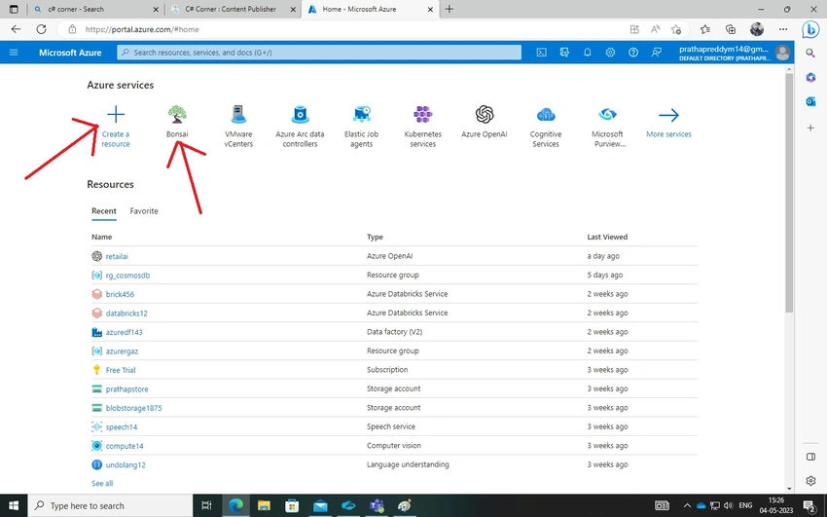Open Azure Arc data controllers
The height and width of the screenshot is (517, 827).
[x=300, y=126]
